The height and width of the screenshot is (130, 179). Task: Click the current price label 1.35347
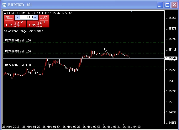[x=171, y=58]
